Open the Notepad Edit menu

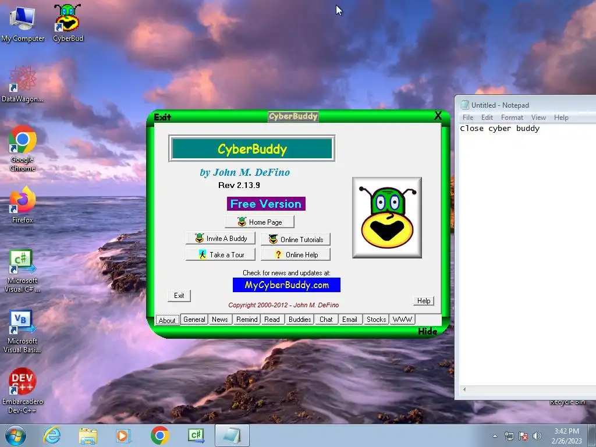coord(487,118)
